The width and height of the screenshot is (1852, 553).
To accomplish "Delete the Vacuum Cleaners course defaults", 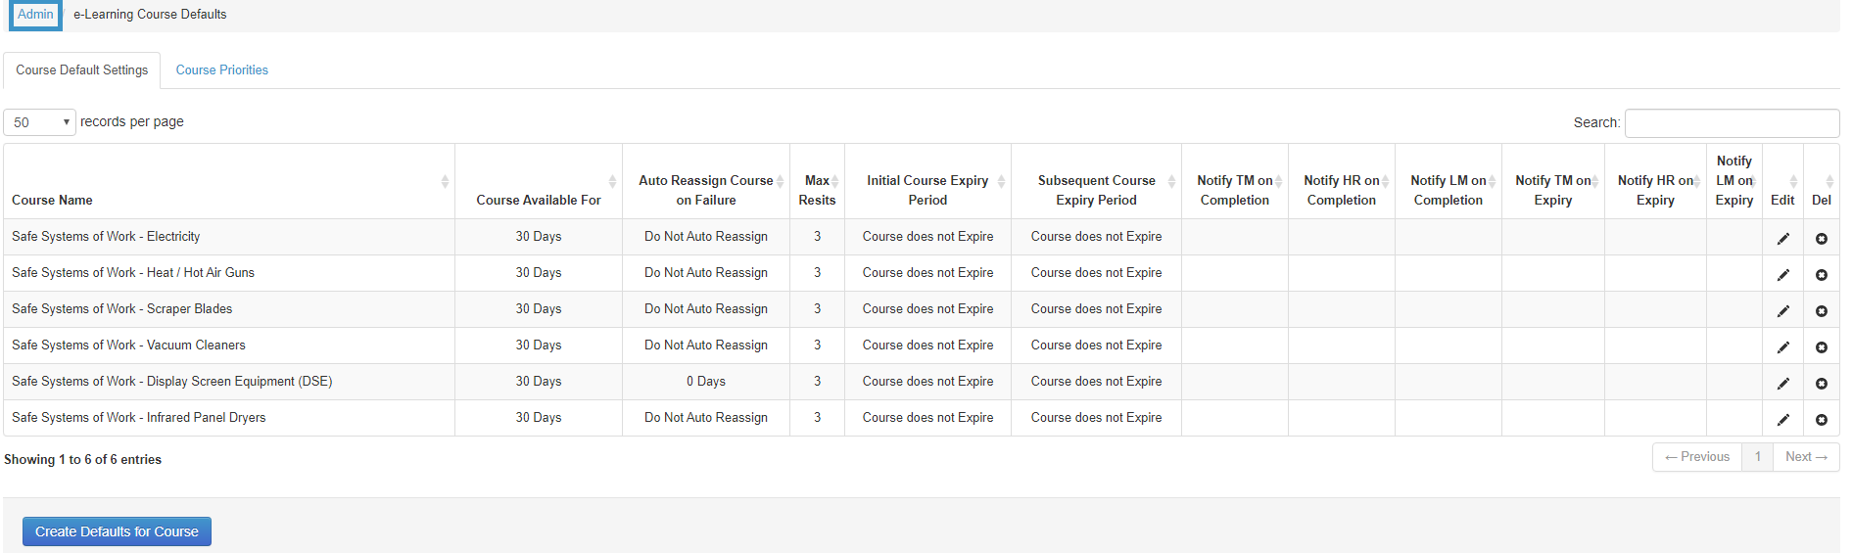I will [1821, 347].
